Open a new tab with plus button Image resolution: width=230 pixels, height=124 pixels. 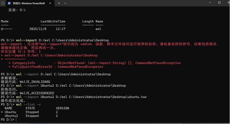59,3
